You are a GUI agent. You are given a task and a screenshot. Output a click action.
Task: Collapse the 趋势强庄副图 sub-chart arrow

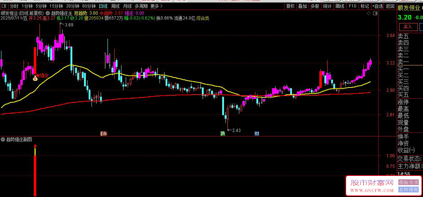(x=3, y=139)
